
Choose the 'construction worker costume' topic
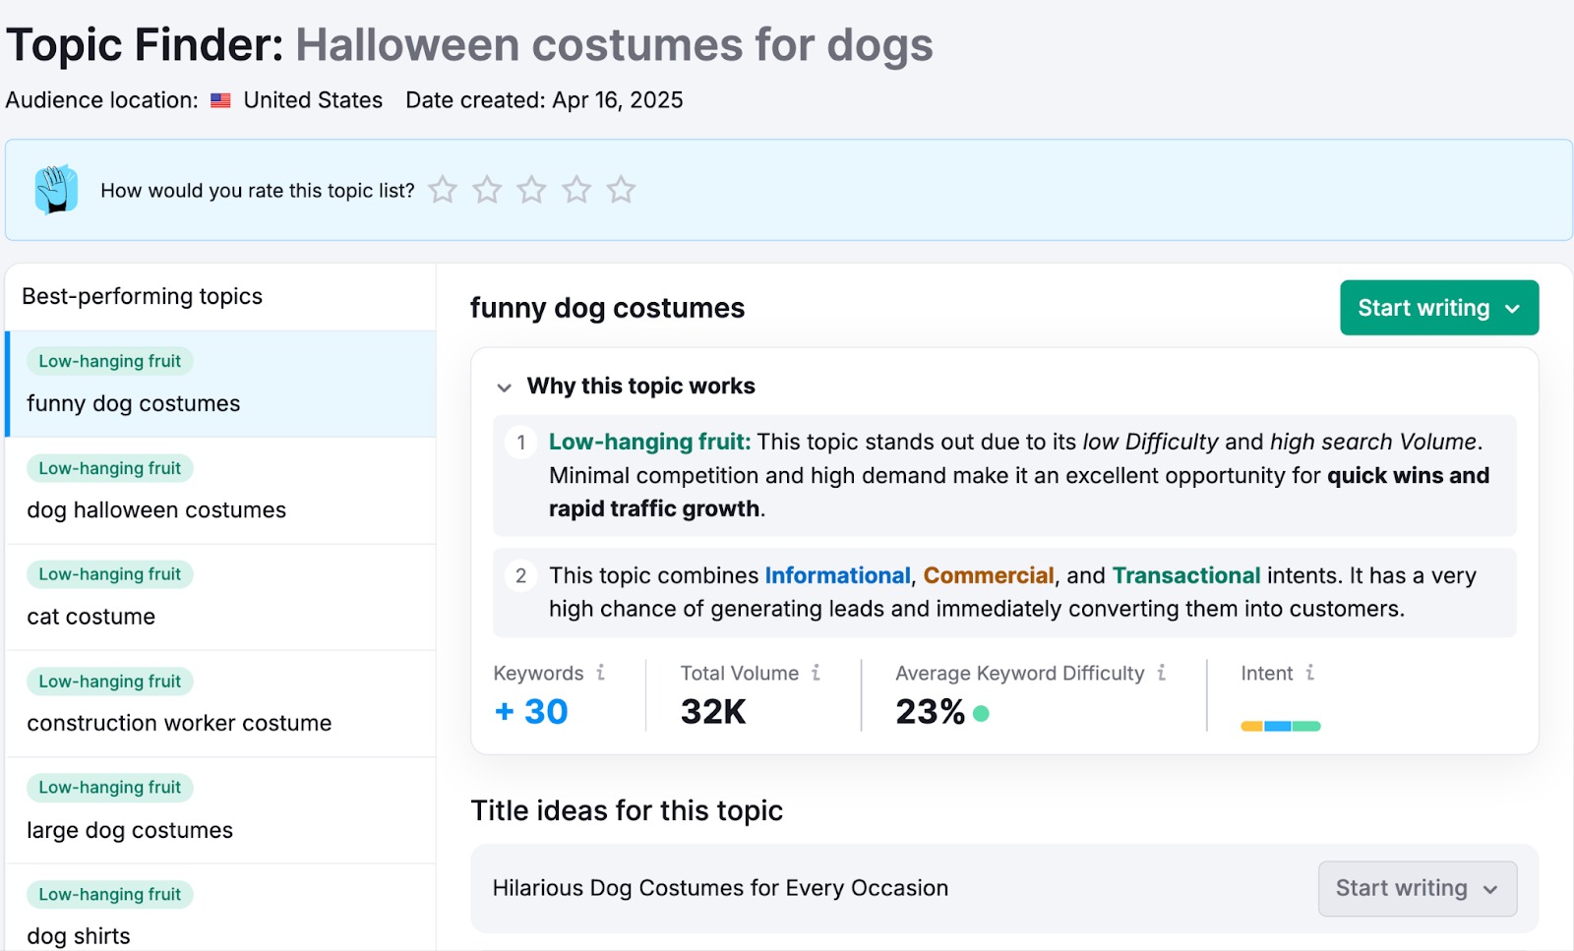click(x=179, y=723)
